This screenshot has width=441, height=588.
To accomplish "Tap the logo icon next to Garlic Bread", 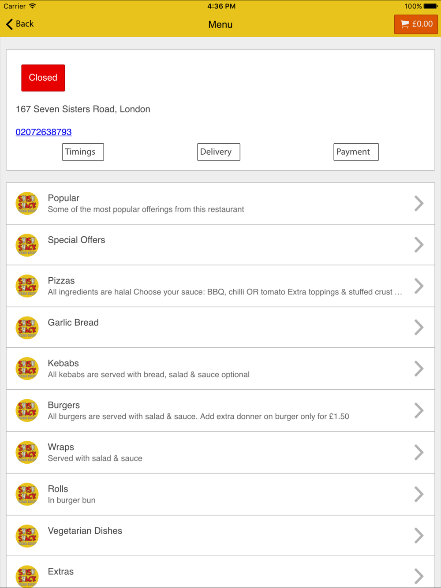I will pyautogui.click(x=27, y=327).
